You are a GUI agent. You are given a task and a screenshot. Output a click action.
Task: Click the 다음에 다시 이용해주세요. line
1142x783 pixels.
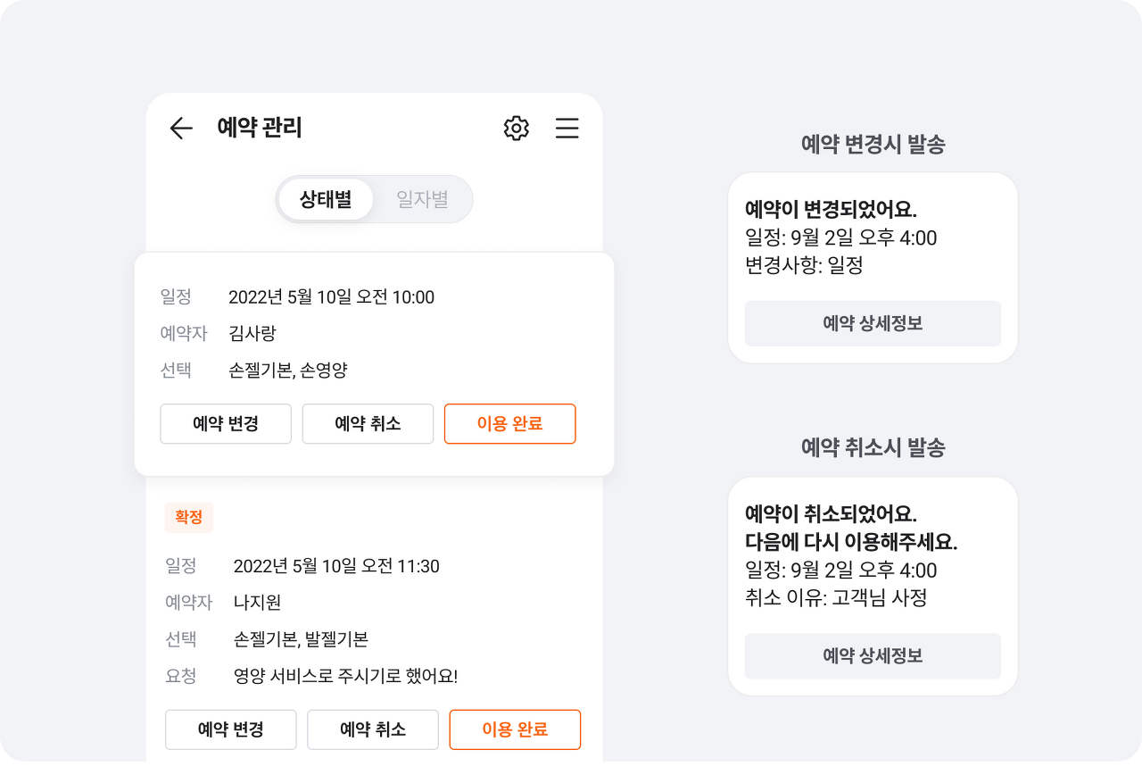pos(851,542)
